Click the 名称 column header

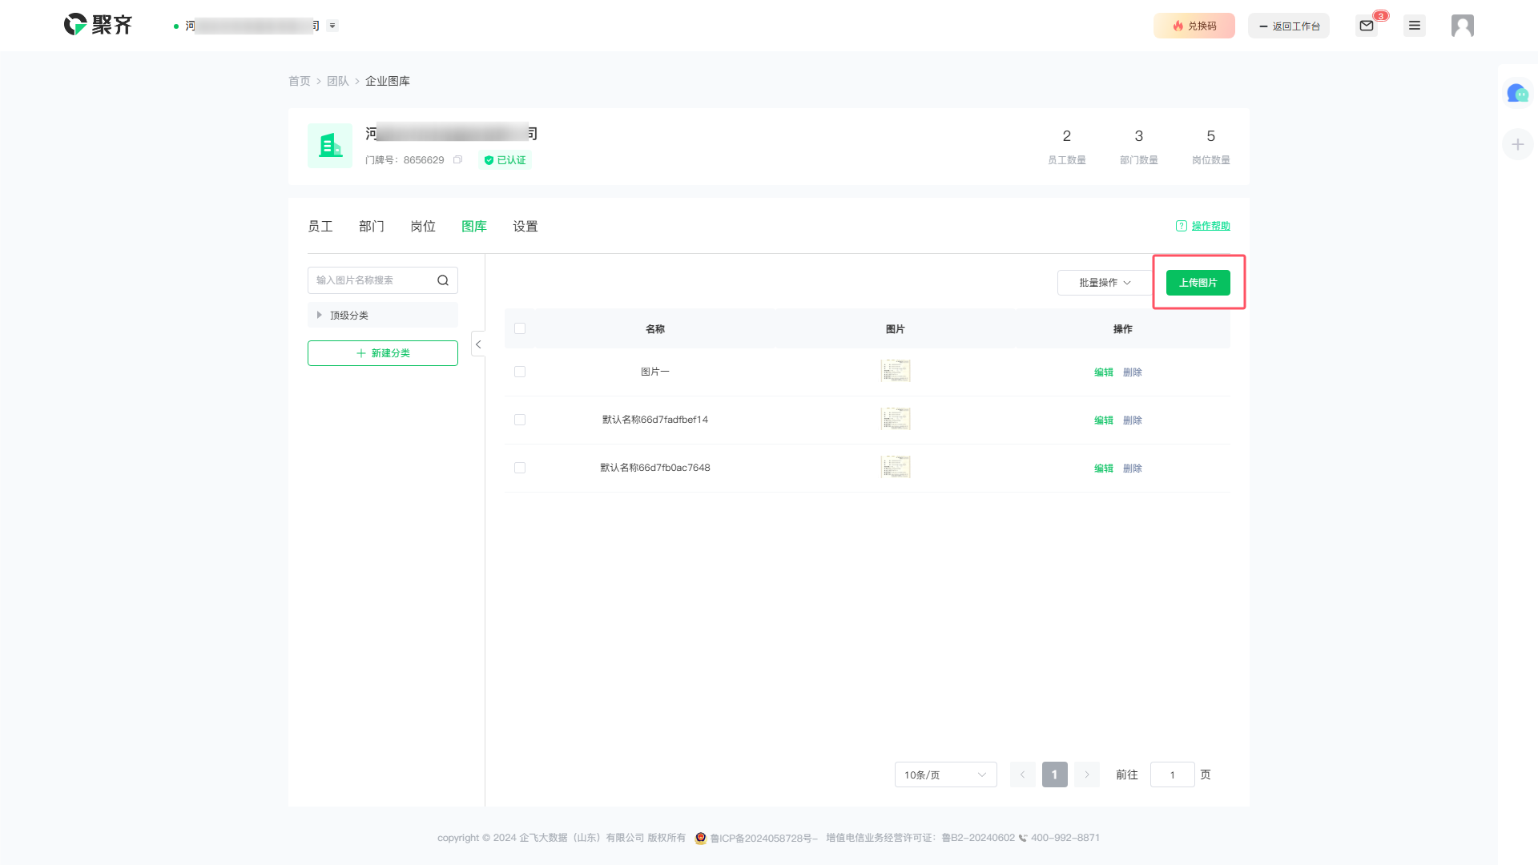point(655,329)
